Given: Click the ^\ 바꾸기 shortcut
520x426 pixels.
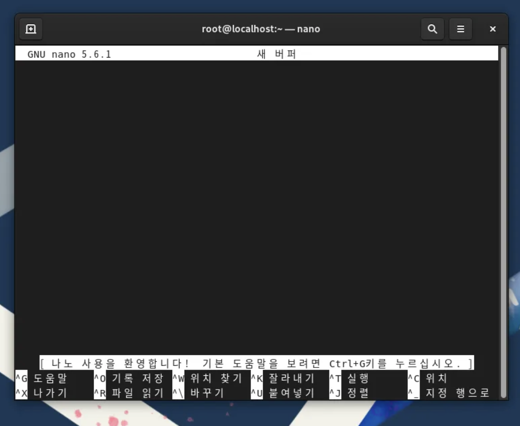Looking at the screenshot, I should pyautogui.click(x=198, y=393).
